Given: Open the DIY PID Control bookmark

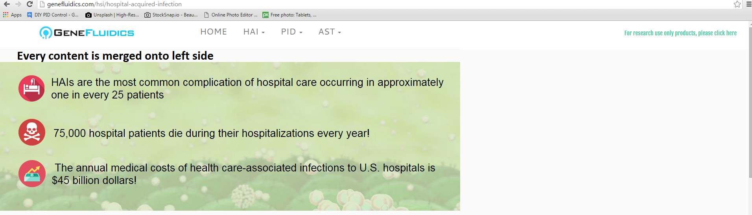Looking at the screenshot, I should 53,15.
